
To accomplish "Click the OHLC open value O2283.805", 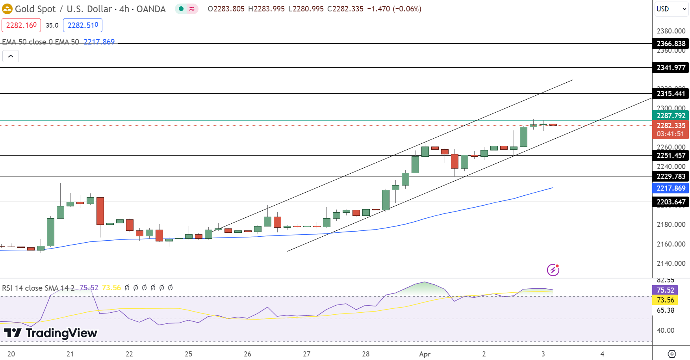I will point(226,9).
